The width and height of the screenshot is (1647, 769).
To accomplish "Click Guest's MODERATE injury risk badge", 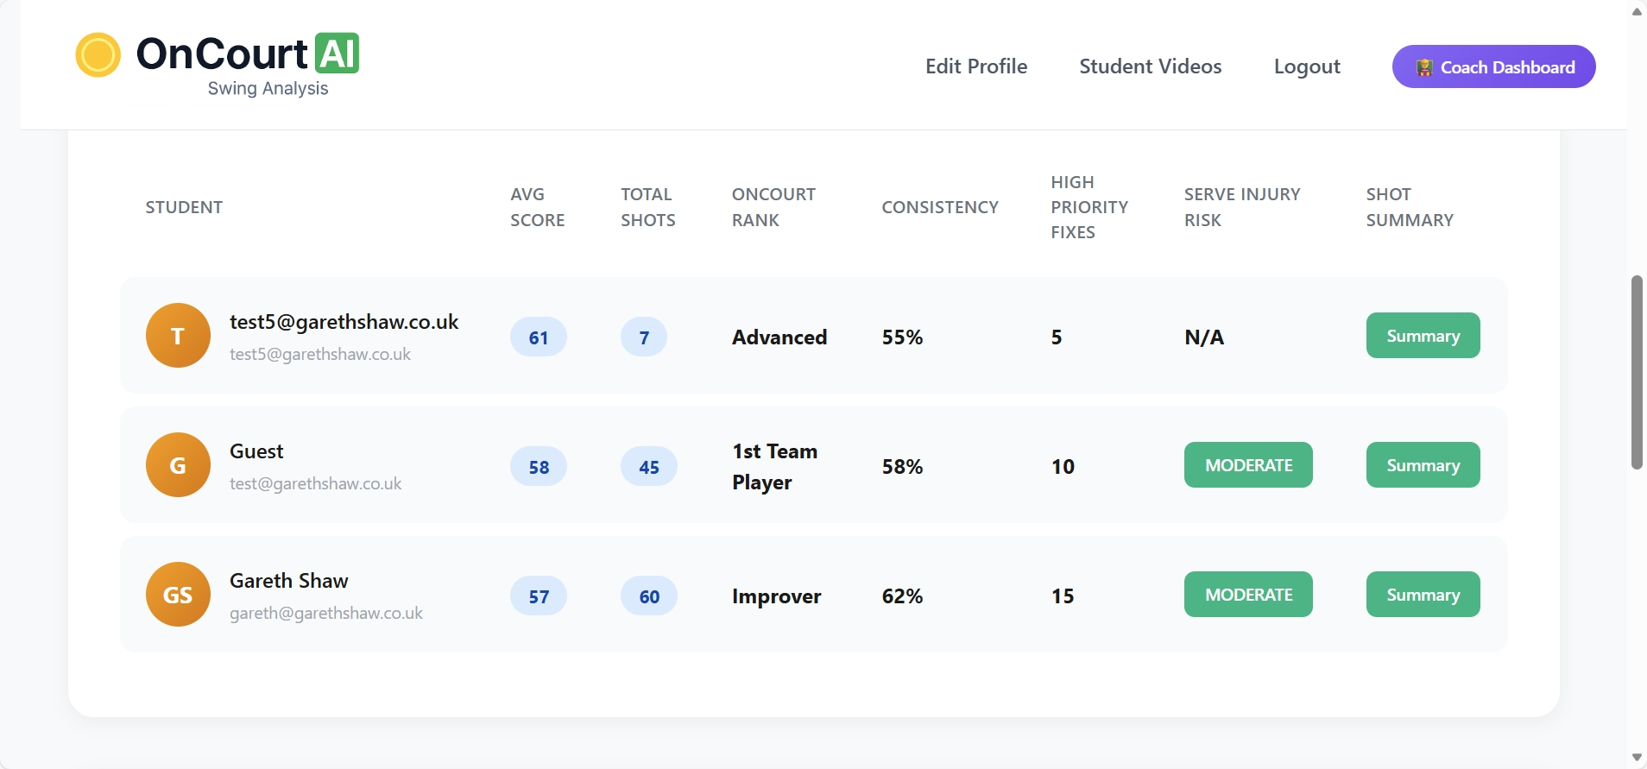I will click(x=1247, y=465).
